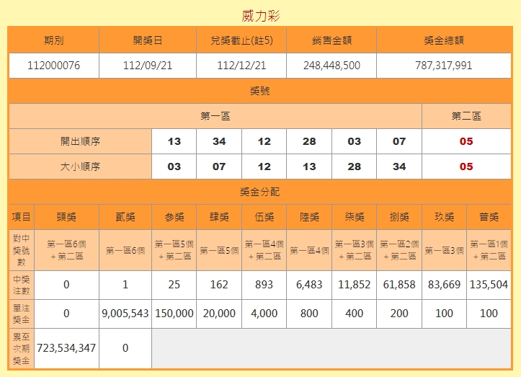
Task: Click number 03 in 大小順序 row
Action: pyautogui.click(x=174, y=167)
